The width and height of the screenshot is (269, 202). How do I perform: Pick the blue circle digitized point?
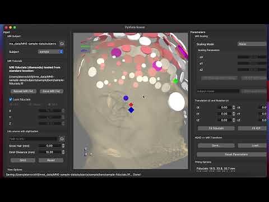coord(126,98)
